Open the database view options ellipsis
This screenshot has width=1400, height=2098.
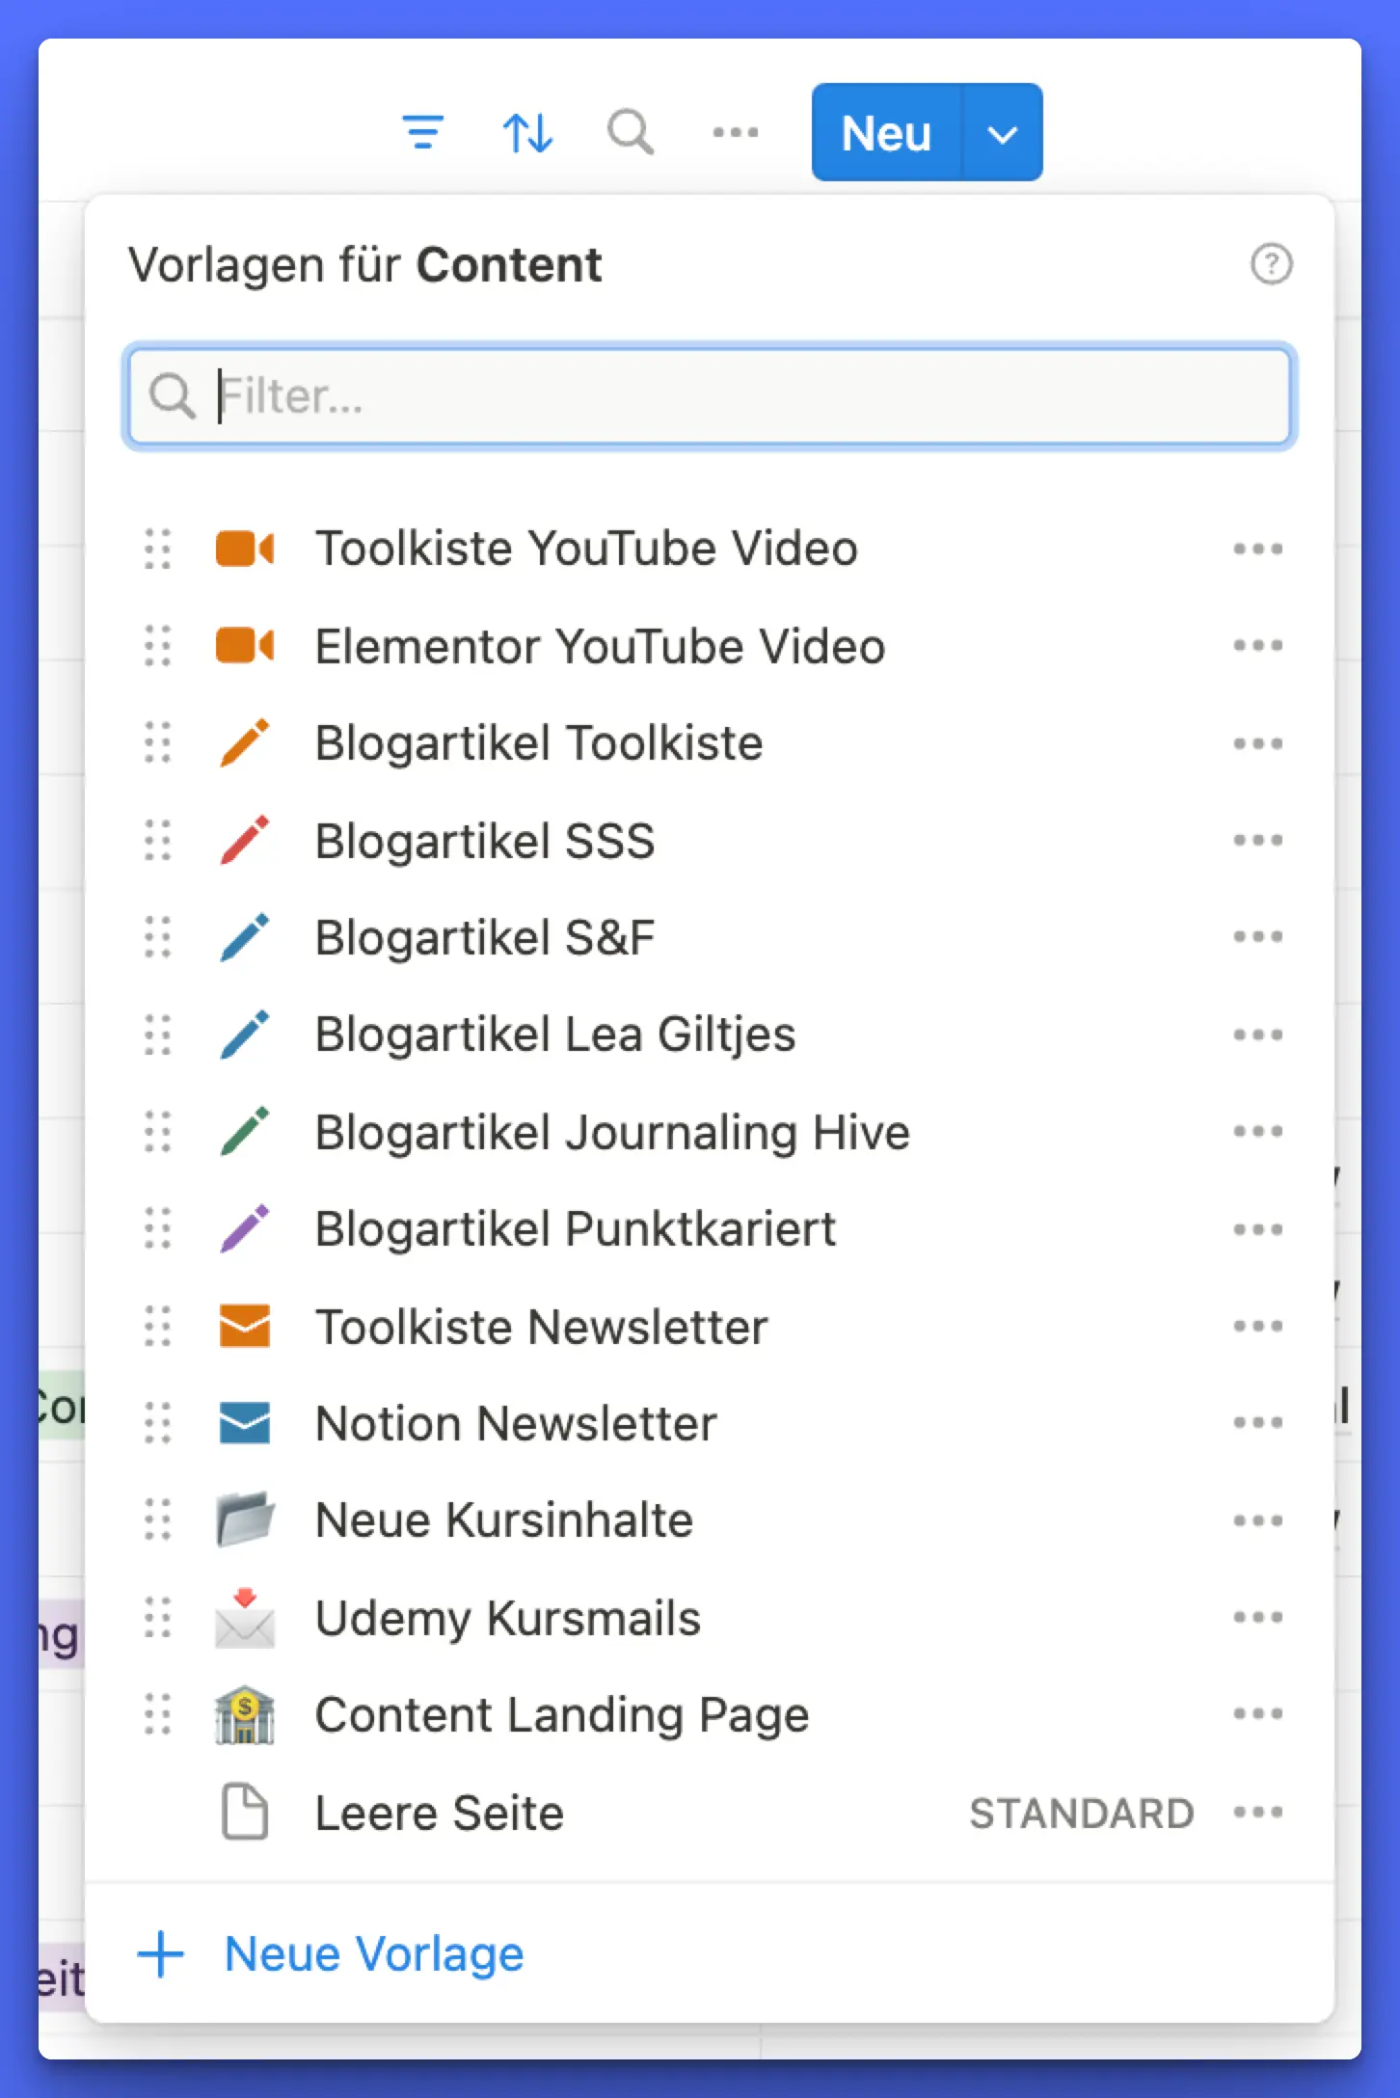pos(735,132)
